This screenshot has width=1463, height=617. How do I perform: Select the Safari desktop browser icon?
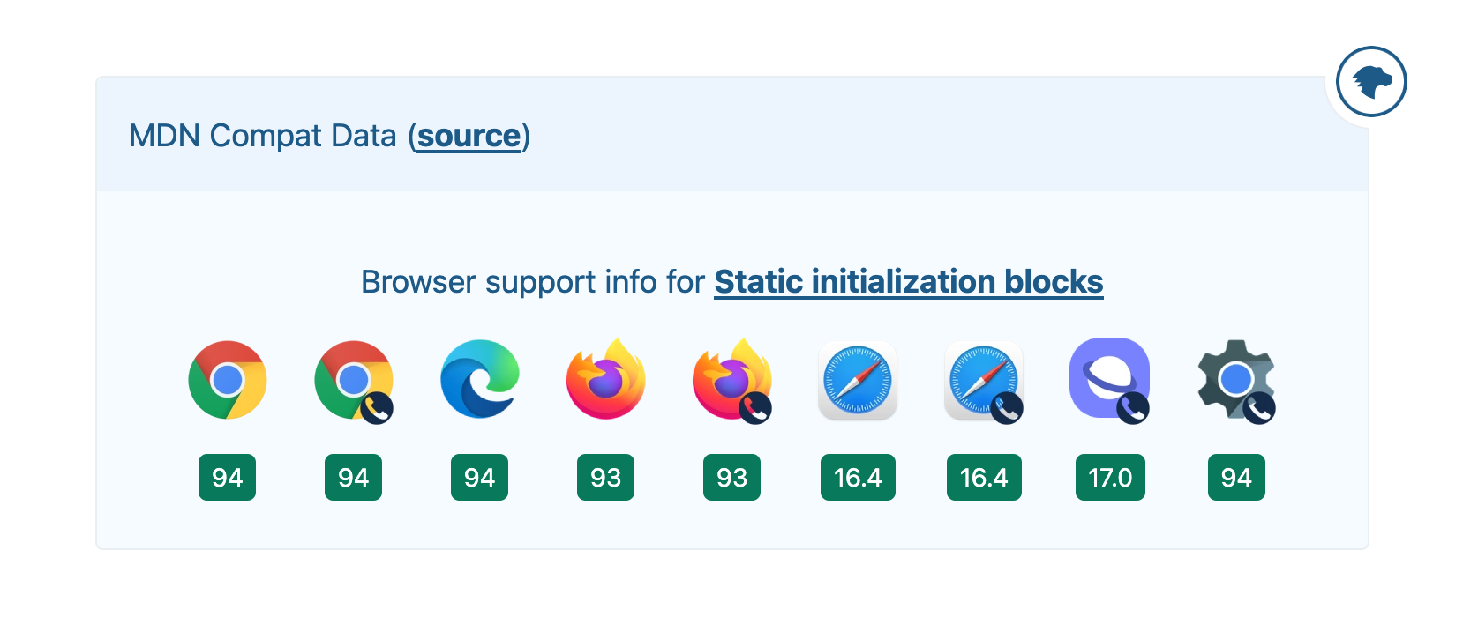[x=858, y=381]
